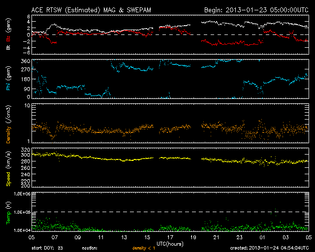Click the '23' hour tick label

point(240,237)
